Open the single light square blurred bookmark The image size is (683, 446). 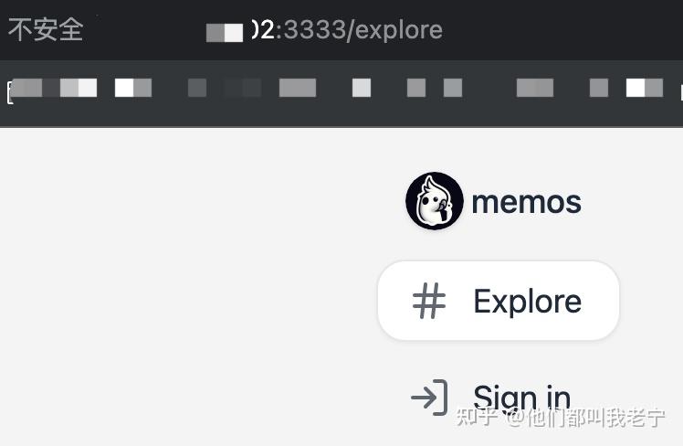click(362, 88)
